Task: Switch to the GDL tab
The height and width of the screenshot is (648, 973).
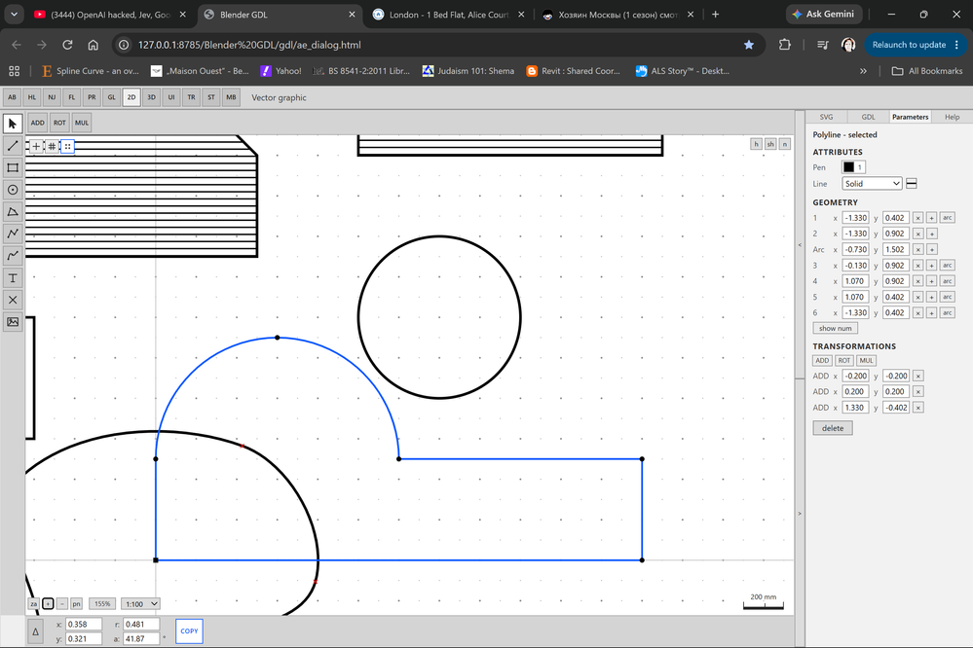Action: click(868, 117)
